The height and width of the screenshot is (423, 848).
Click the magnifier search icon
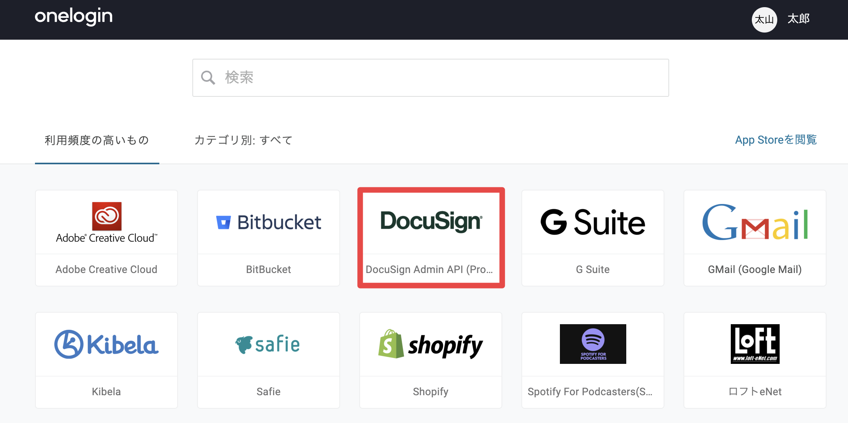[x=208, y=77]
